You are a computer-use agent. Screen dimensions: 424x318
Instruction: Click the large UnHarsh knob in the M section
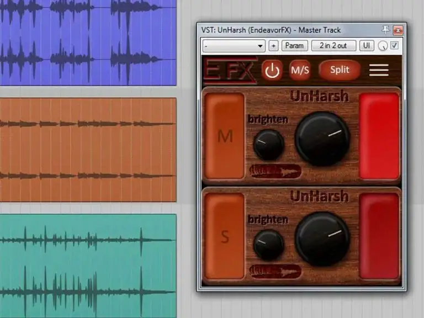pos(322,139)
